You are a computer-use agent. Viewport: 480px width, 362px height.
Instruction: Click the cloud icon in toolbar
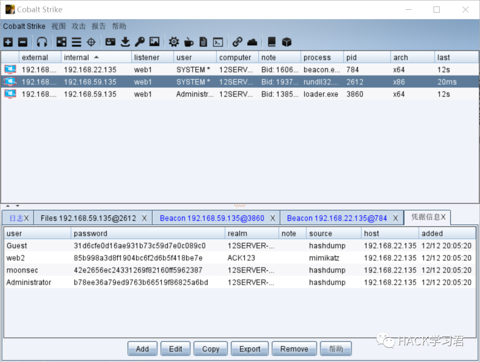coord(252,42)
